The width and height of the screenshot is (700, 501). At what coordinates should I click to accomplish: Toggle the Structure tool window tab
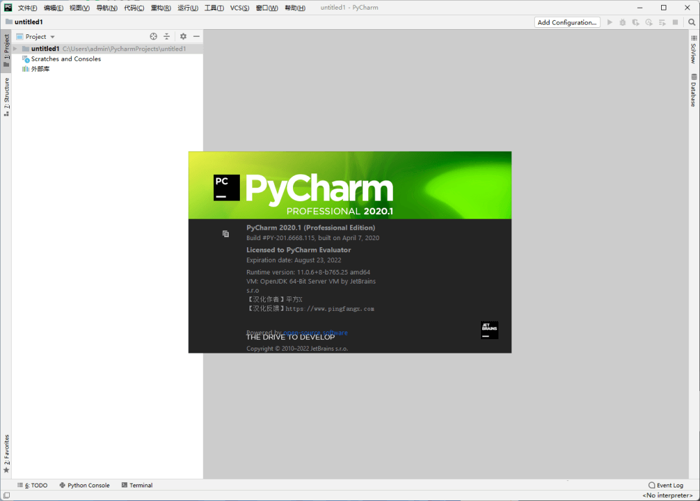point(6,96)
